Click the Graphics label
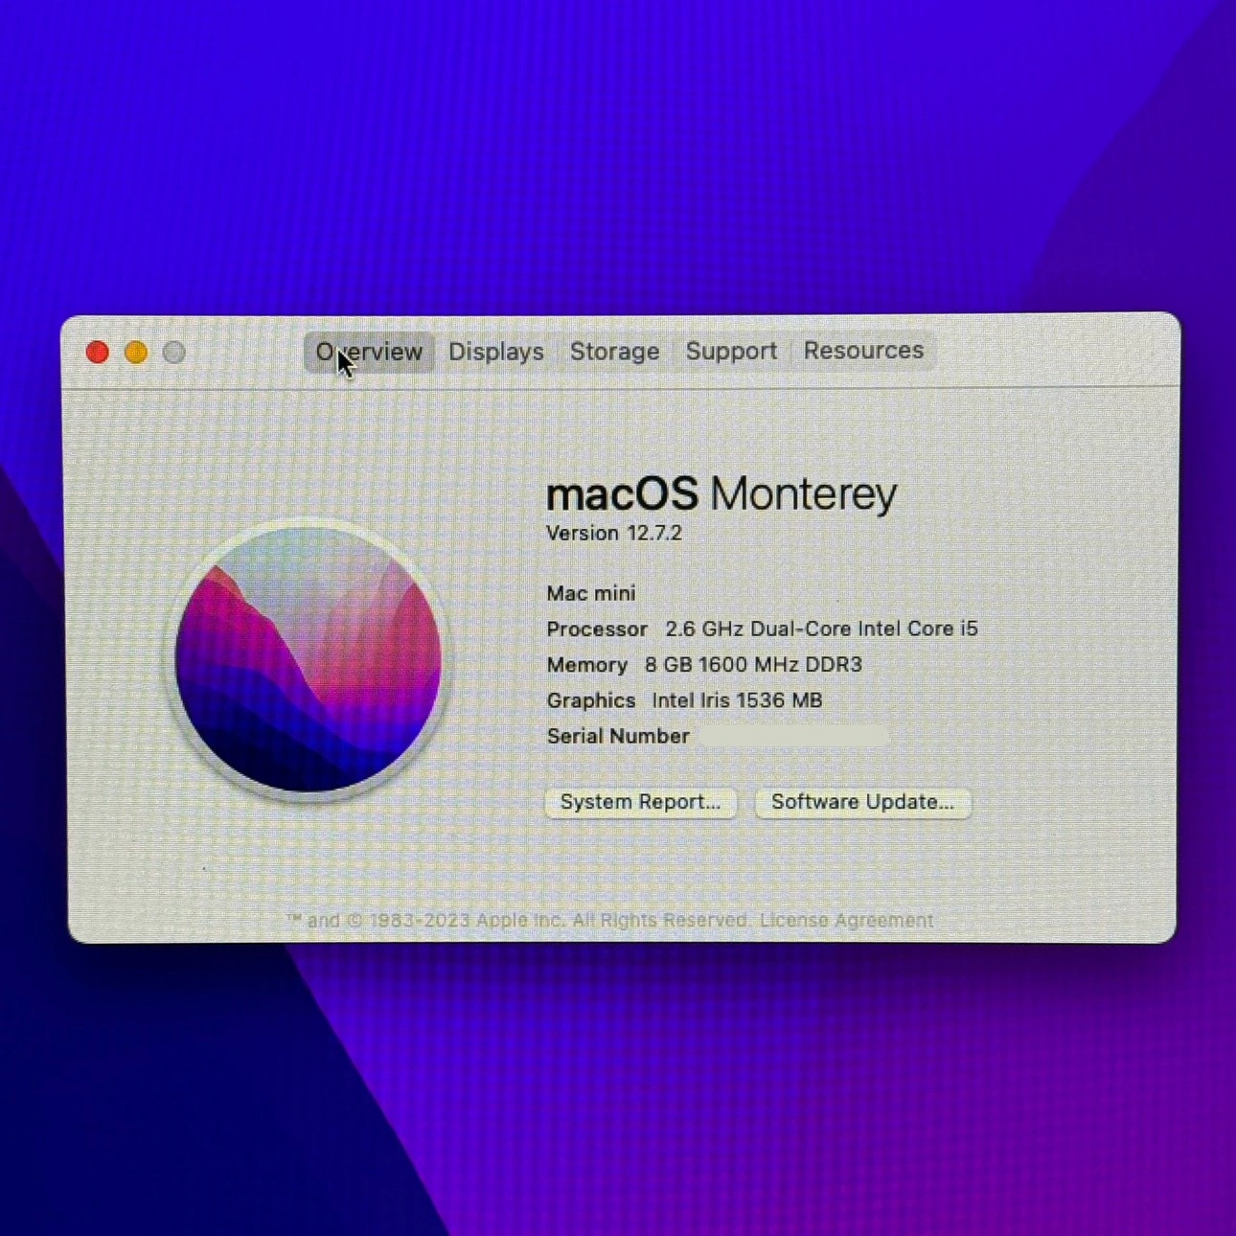The height and width of the screenshot is (1236, 1236). [x=590, y=700]
